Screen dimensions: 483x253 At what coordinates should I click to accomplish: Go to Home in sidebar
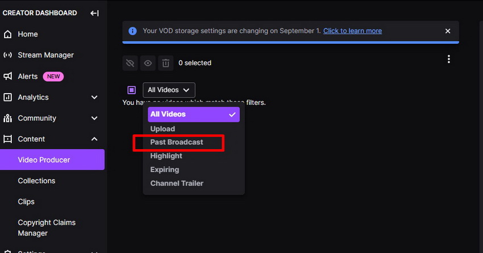28,34
